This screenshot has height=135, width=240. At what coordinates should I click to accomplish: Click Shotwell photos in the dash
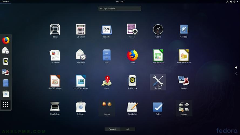(x=6, y=72)
